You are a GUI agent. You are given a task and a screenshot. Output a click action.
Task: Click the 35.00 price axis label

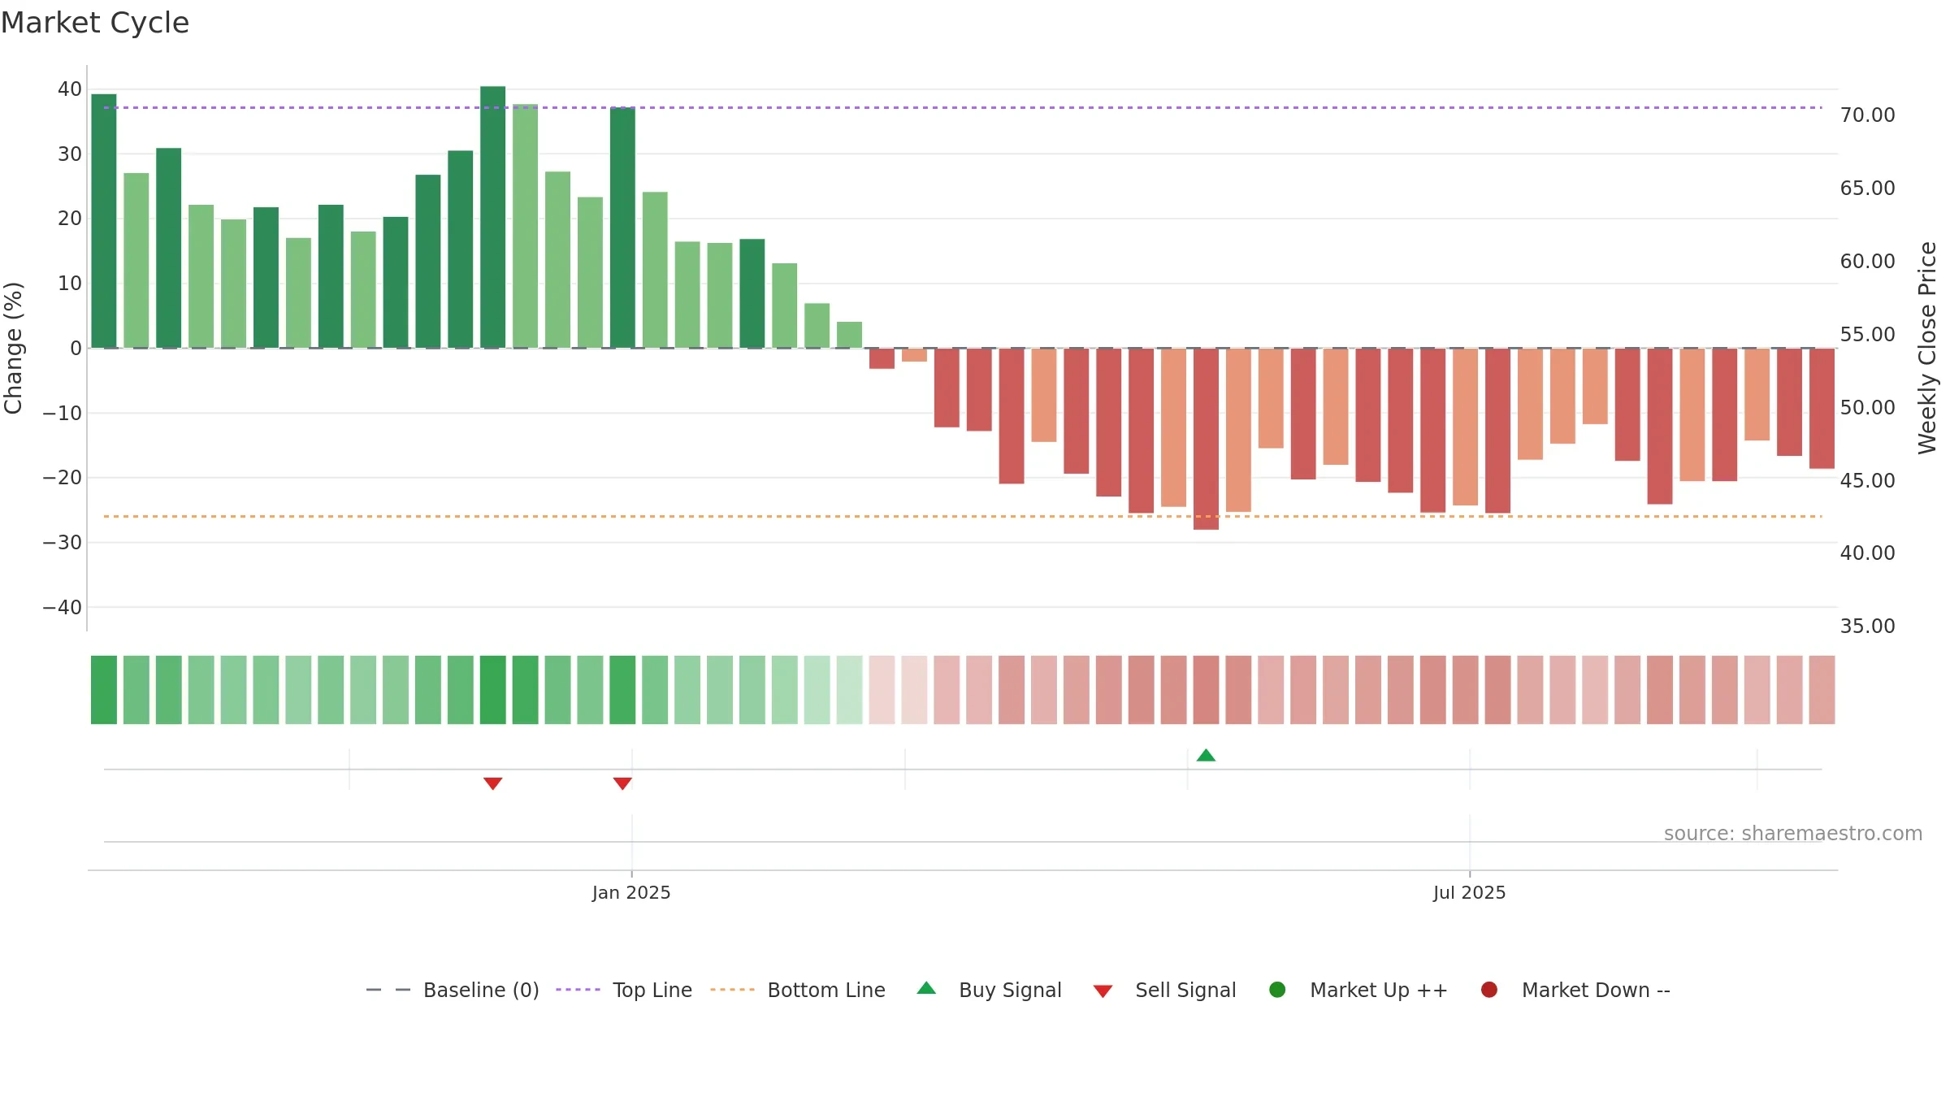click(x=1867, y=627)
